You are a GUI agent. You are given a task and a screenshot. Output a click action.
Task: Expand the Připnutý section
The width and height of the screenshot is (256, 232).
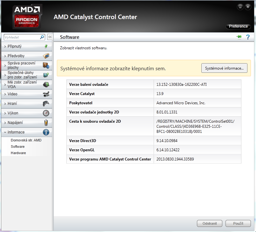[27, 46]
